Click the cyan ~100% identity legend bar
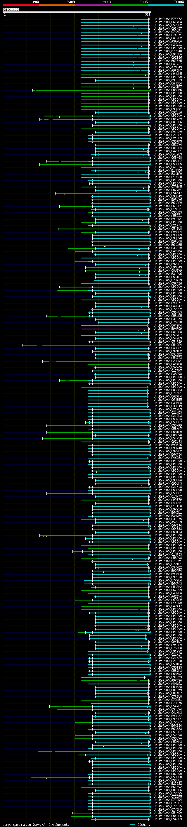This screenshot has width=187, height=827. tap(166, 5)
